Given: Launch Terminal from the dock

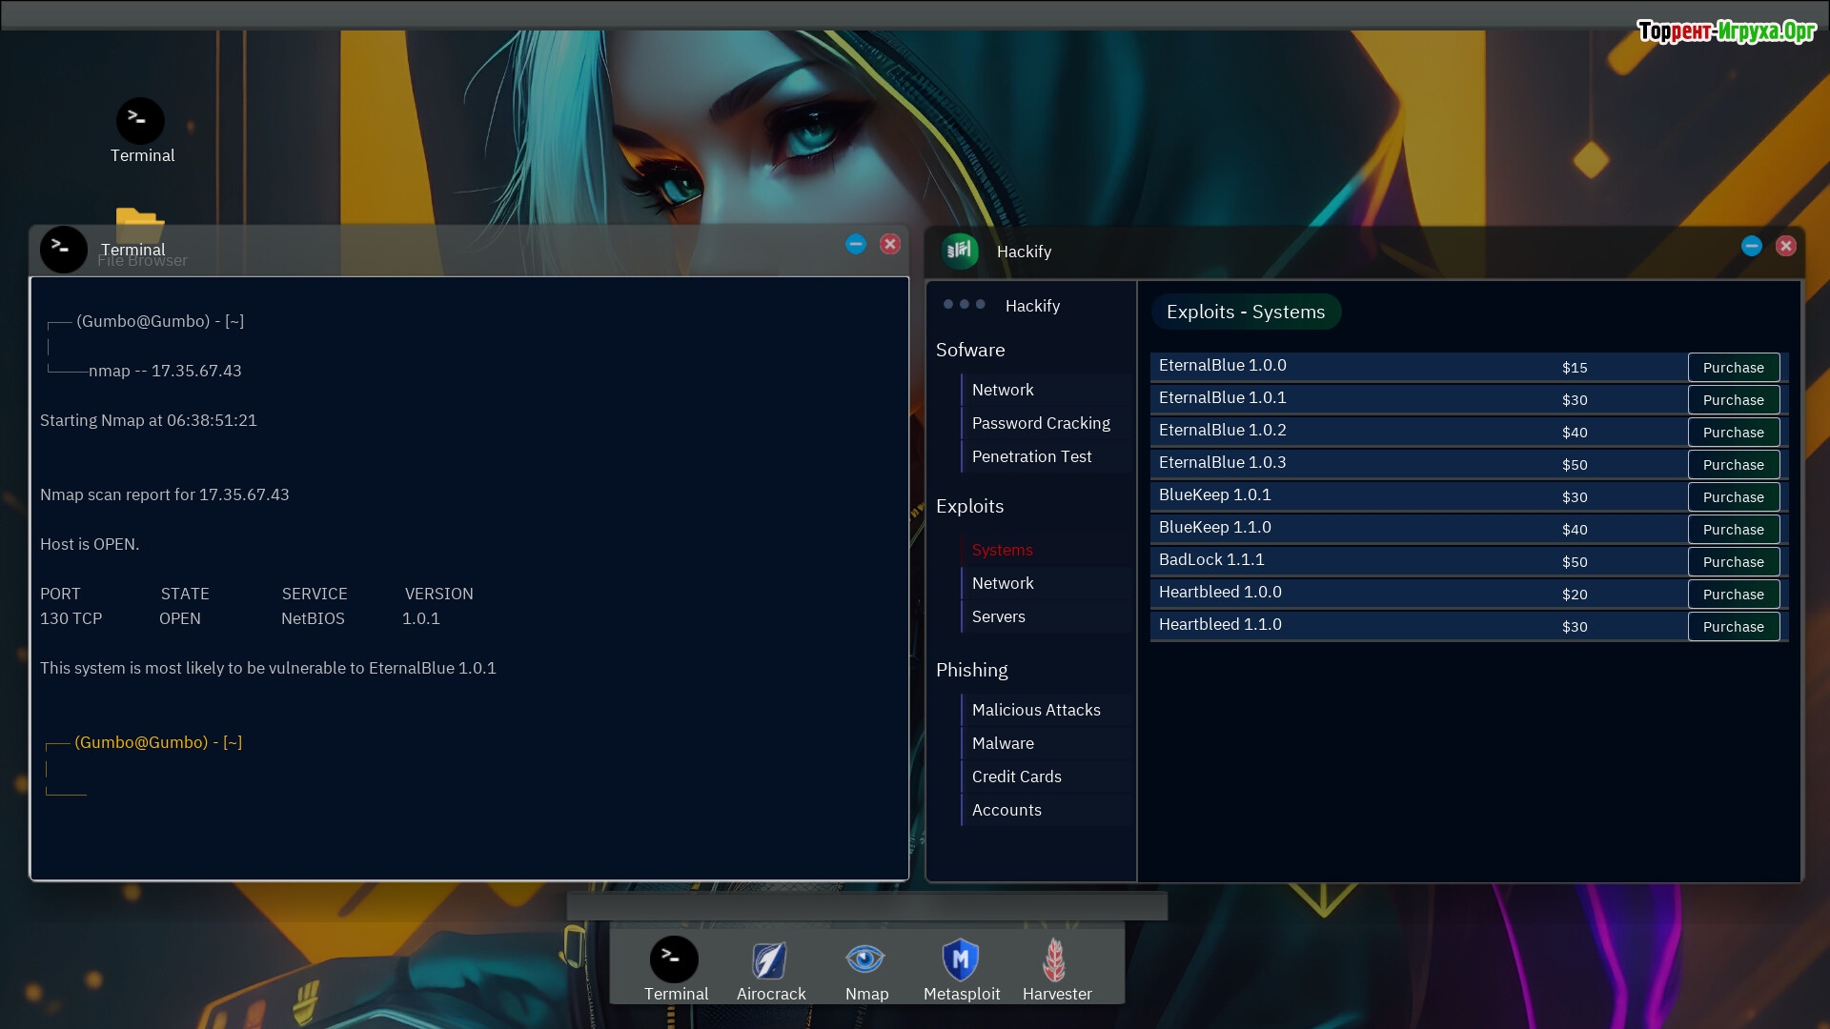Looking at the screenshot, I should point(674,960).
